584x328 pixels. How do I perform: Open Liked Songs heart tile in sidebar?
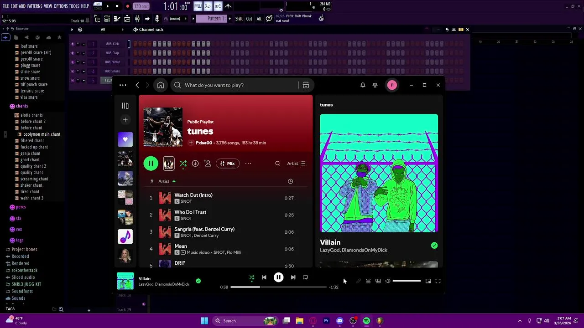click(125, 139)
